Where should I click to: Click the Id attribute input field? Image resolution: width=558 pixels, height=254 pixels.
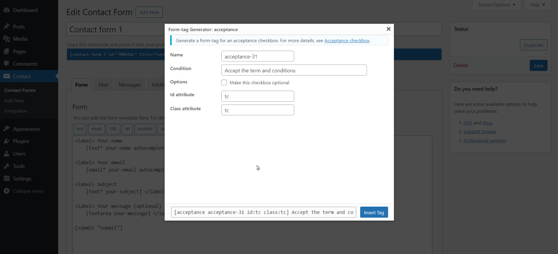tap(258, 96)
